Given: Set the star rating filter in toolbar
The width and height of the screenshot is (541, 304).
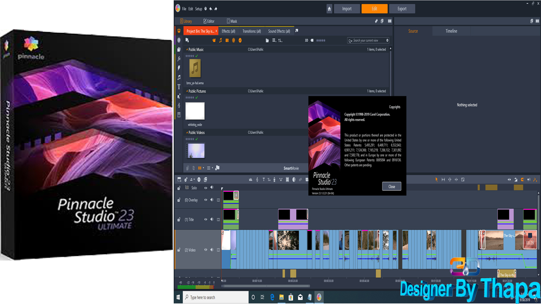Looking at the screenshot, I should tap(321, 41).
